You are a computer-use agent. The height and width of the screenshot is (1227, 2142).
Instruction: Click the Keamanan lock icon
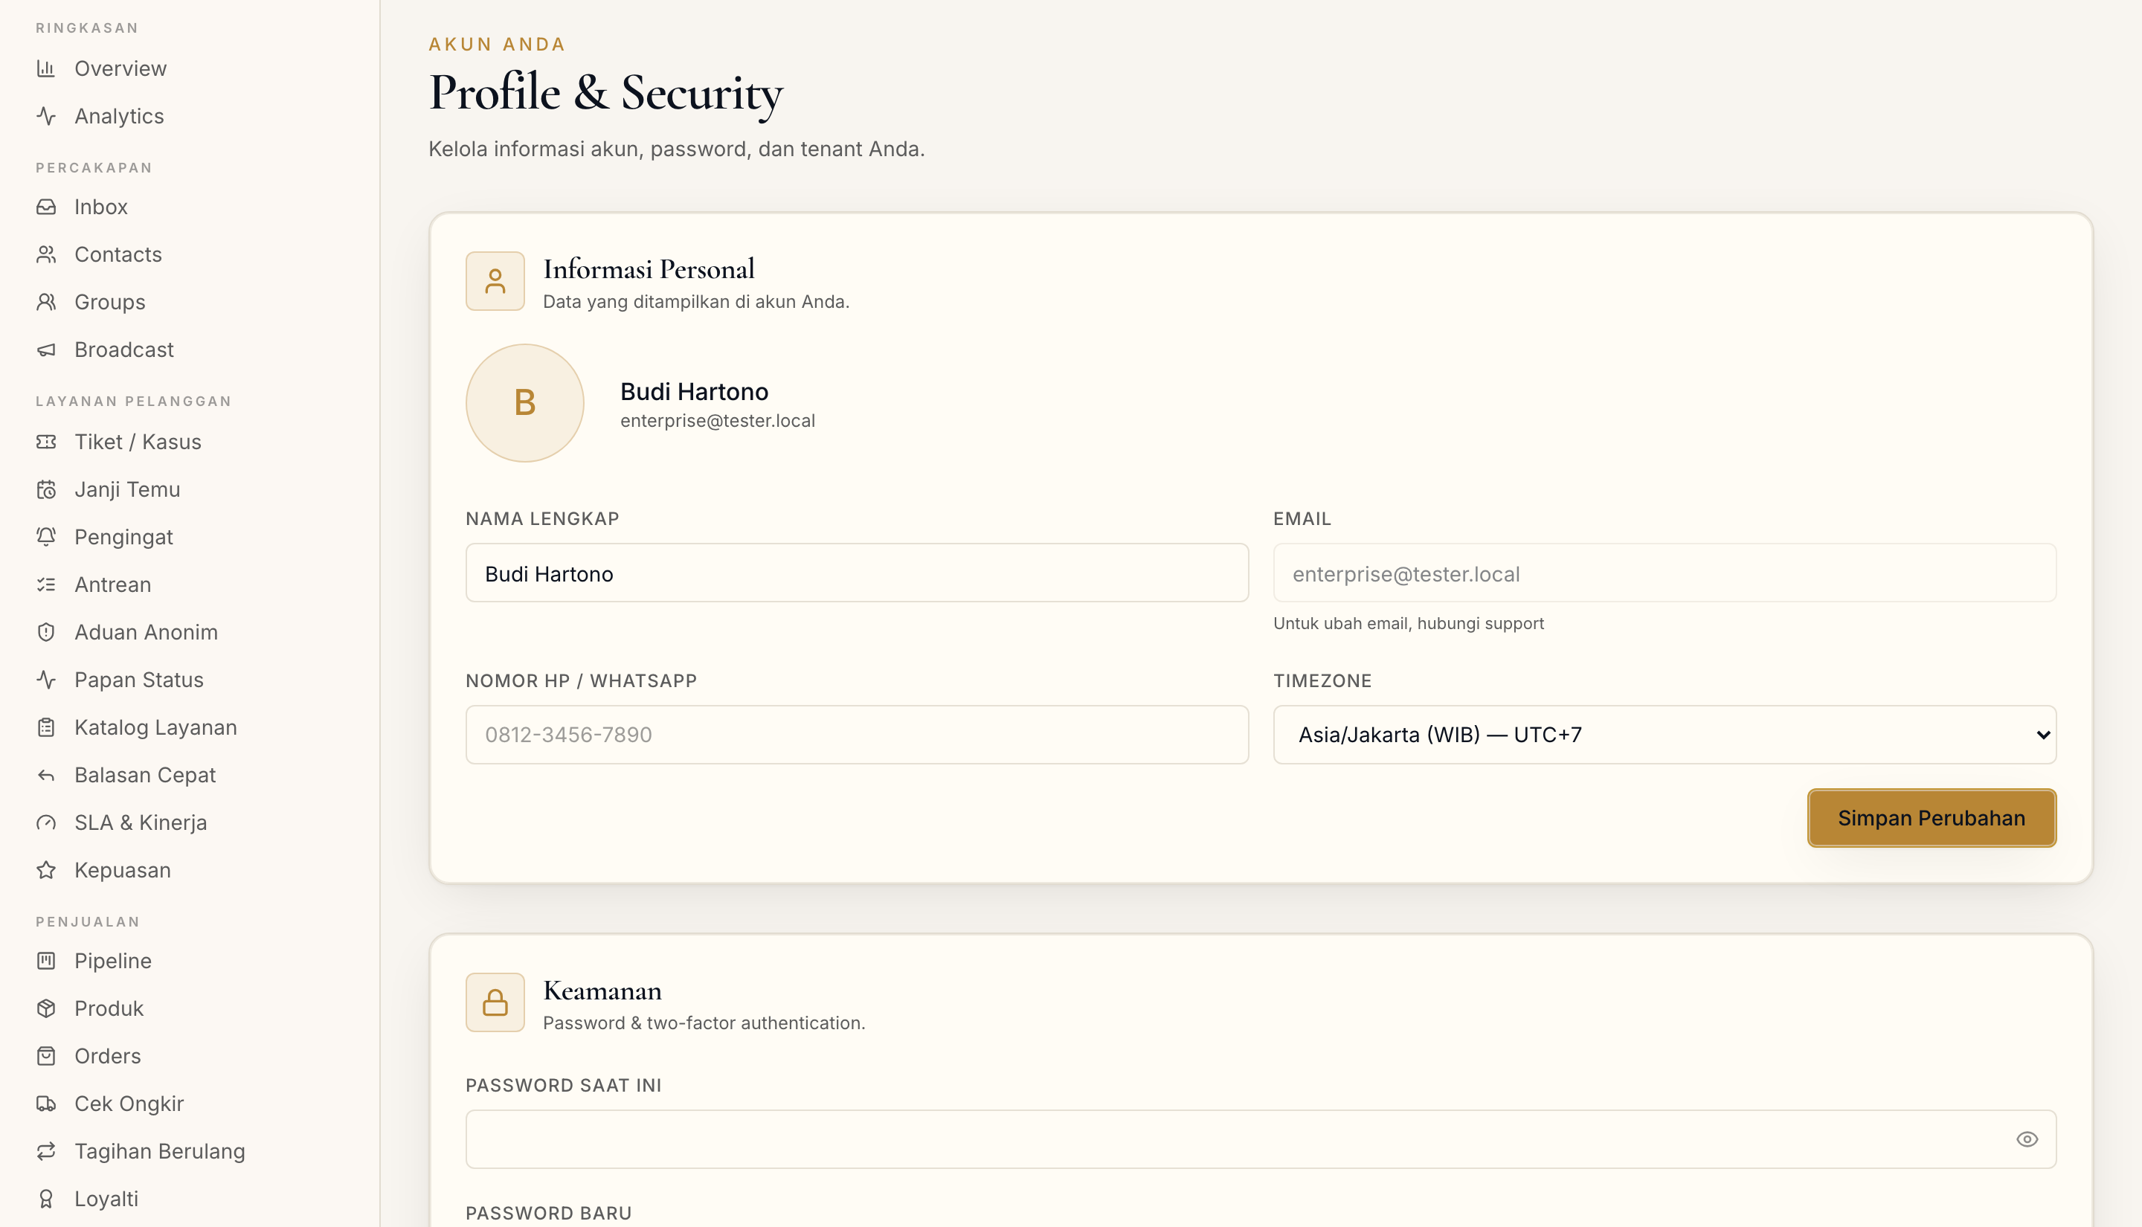[x=495, y=1003]
